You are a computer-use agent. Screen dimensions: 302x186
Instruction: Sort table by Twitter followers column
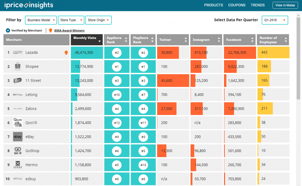tap(173, 40)
